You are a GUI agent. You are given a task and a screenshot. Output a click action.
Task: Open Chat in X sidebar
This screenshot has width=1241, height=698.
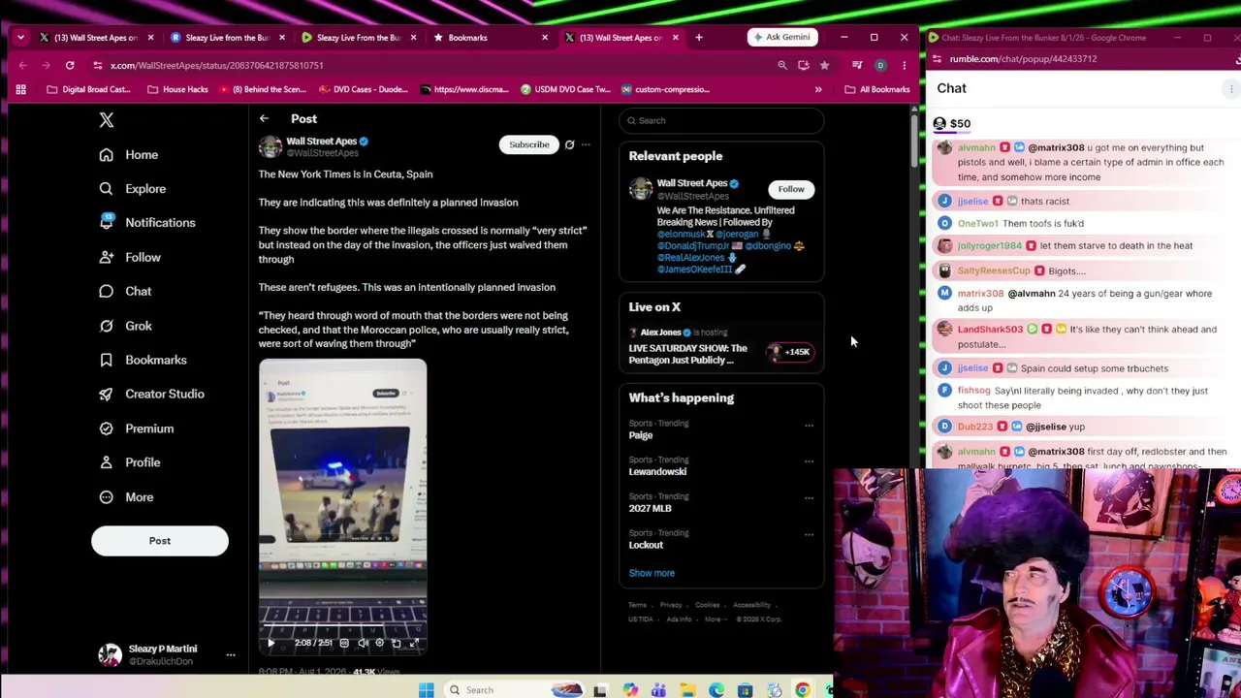pos(126,292)
